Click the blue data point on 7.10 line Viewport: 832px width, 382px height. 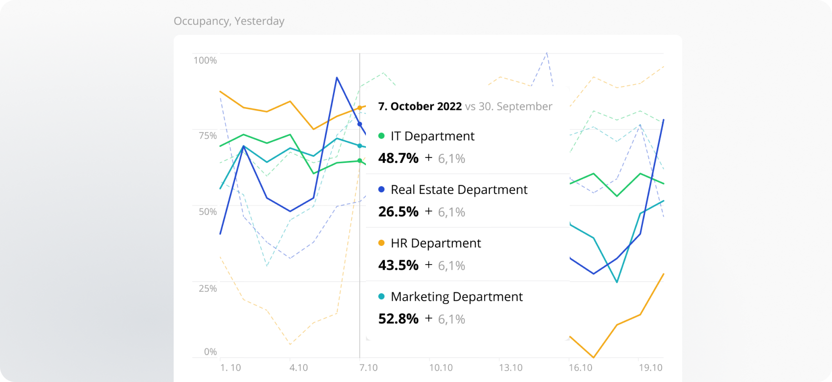(x=360, y=124)
